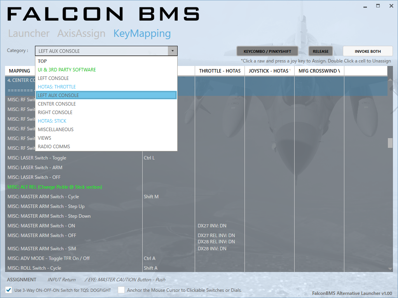Select MISCELLANEOUS category option

click(106, 130)
